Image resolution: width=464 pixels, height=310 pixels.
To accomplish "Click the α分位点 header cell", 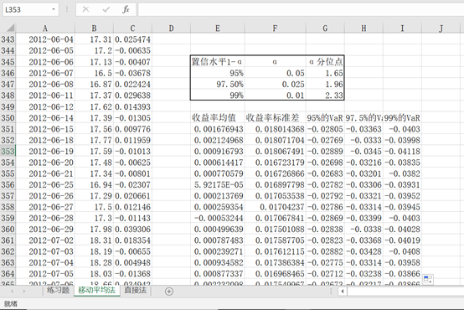I will tap(325, 62).
